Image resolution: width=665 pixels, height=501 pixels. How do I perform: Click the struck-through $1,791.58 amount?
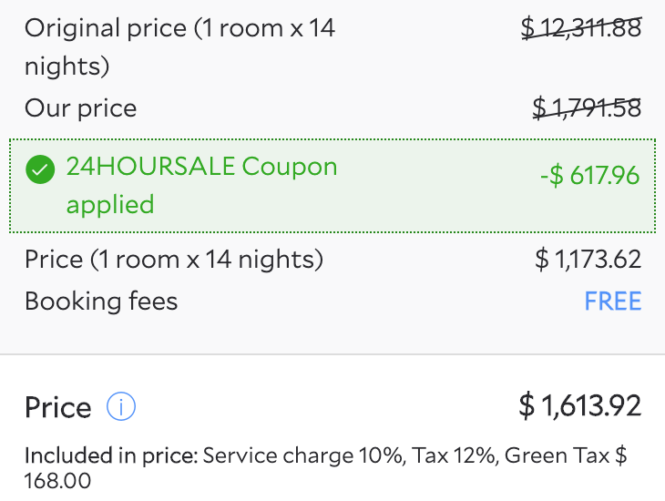point(587,108)
